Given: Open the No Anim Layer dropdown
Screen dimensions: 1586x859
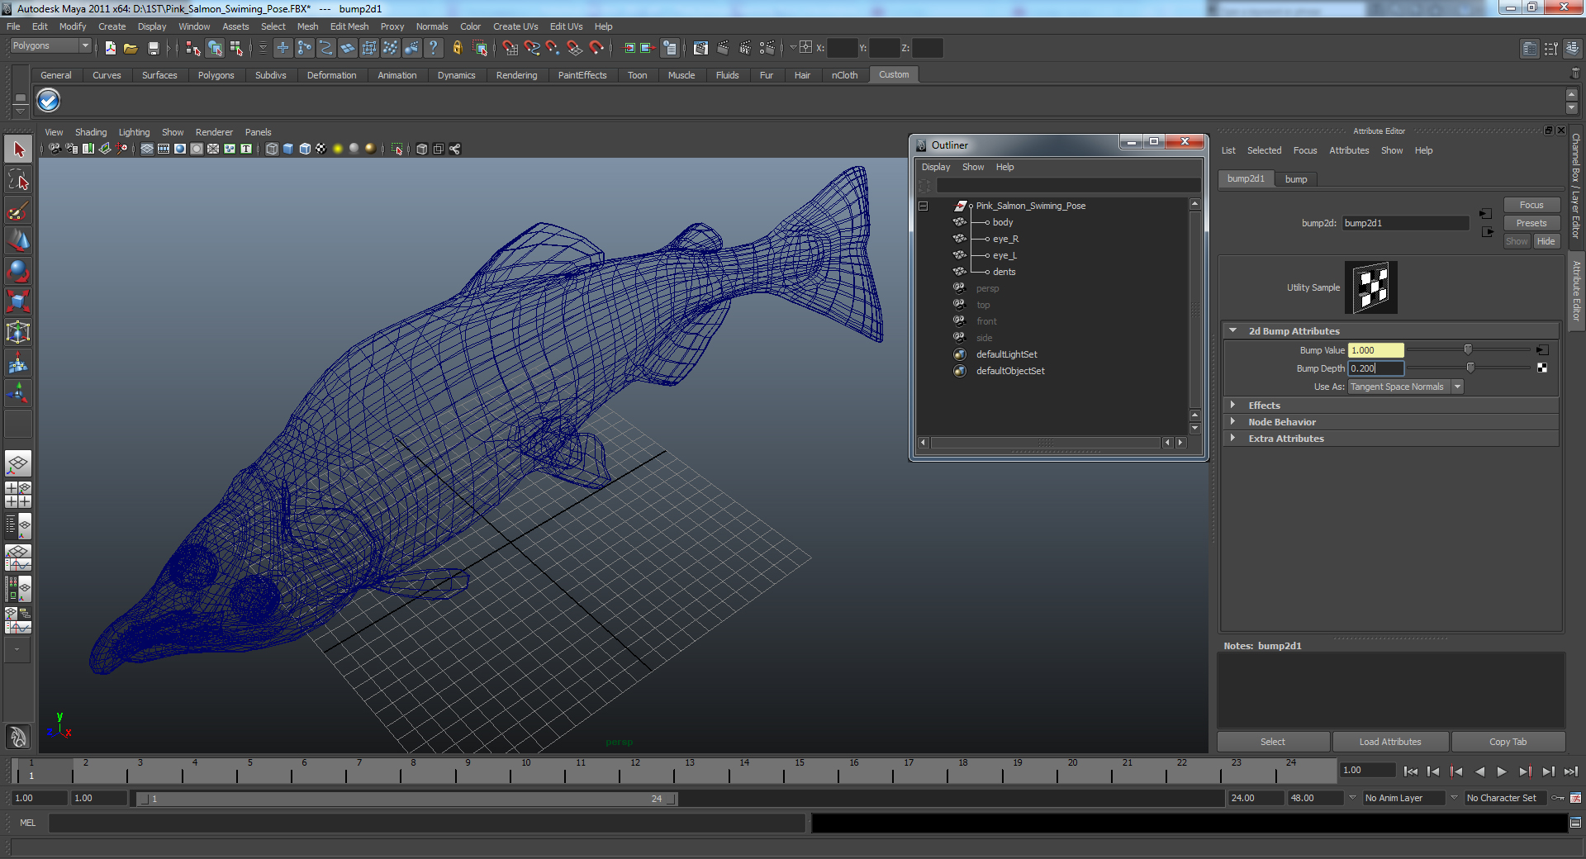Looking at the screenshot, I should tap(1410, 798).
